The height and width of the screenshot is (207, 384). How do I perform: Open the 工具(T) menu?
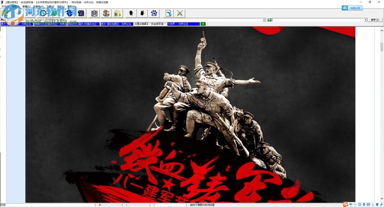50,7
